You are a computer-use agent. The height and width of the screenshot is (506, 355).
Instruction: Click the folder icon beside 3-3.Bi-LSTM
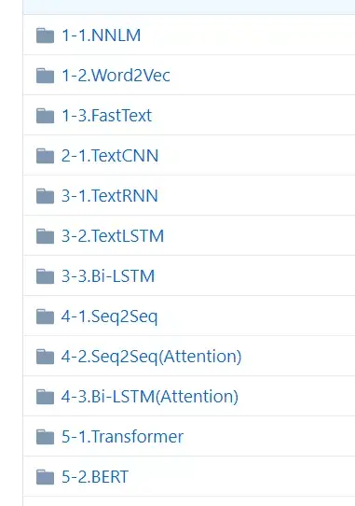[x=45, y=276]
